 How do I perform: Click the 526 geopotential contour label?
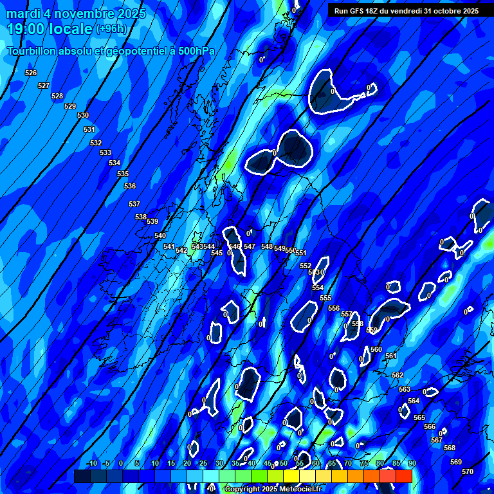[31, 73]
